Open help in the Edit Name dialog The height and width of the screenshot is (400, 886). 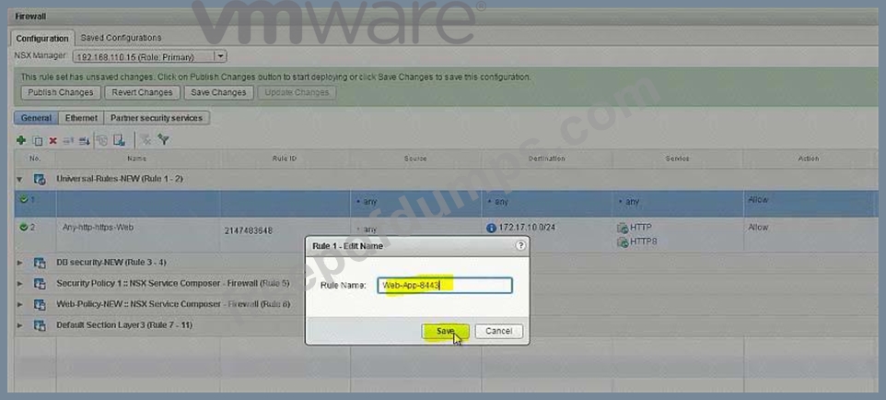tap(520, 245)
